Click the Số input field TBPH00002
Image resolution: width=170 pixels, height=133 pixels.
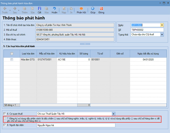pos(147,30)
